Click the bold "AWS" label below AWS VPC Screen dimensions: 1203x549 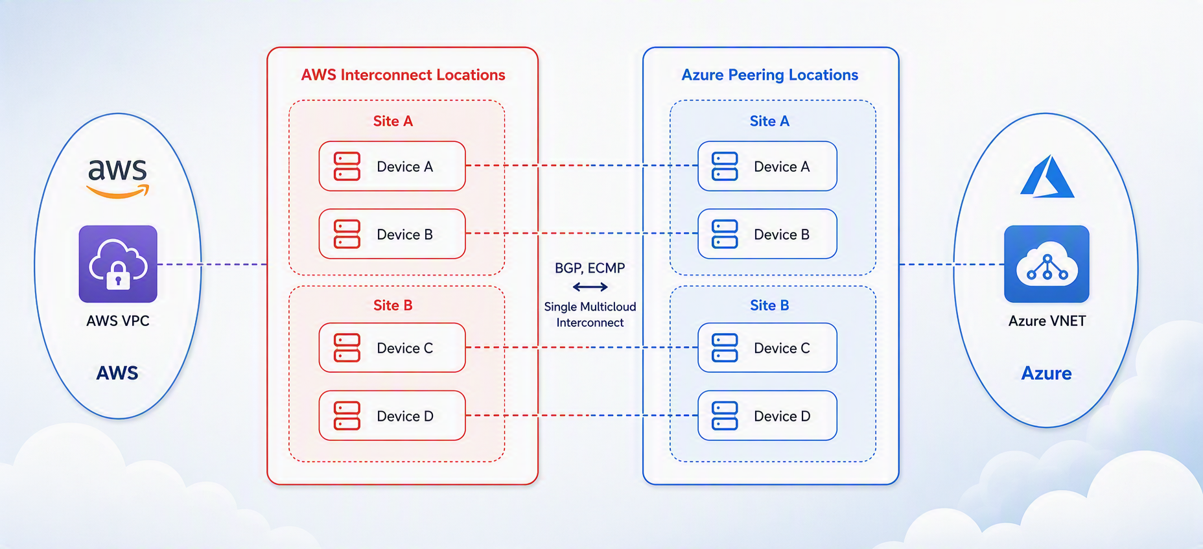(117, 373)
